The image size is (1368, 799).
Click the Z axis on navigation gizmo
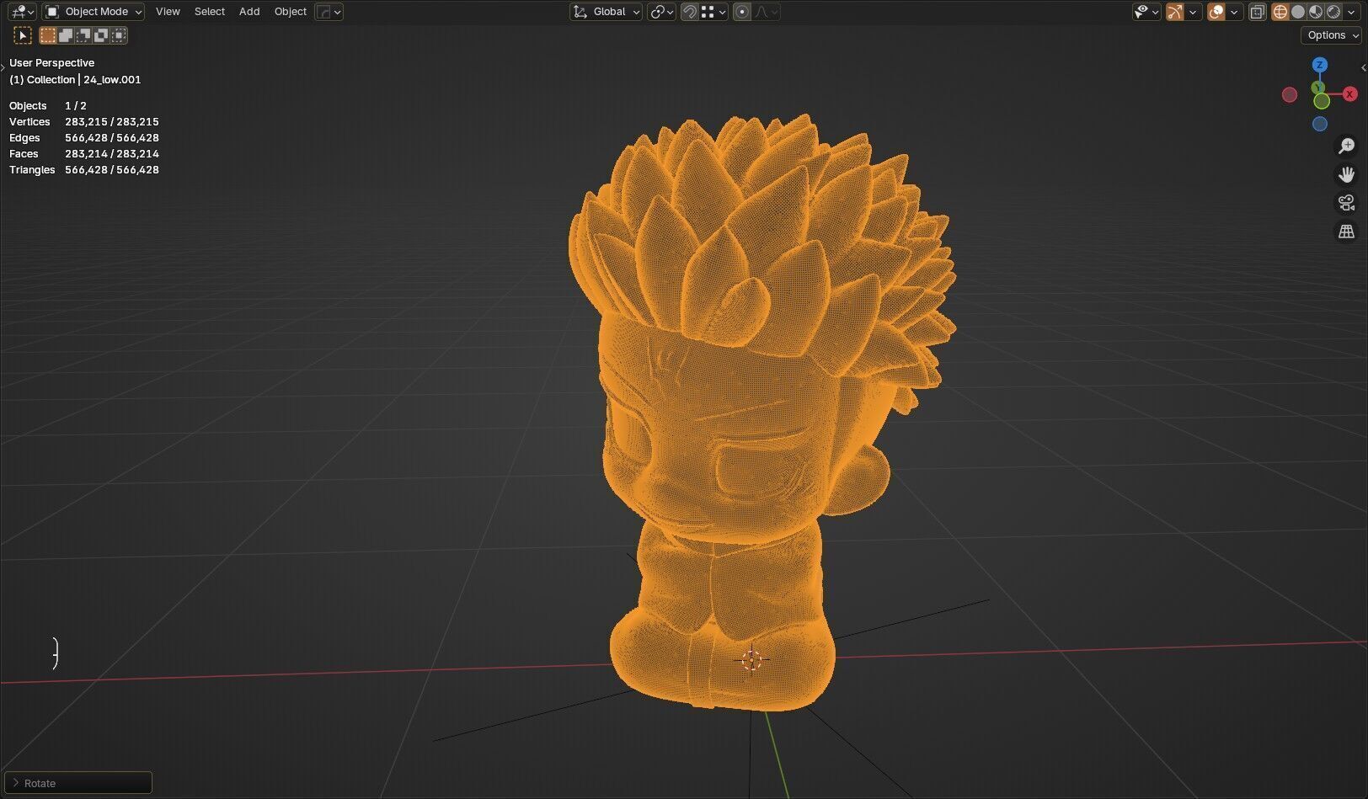(x=1320, y=65)
